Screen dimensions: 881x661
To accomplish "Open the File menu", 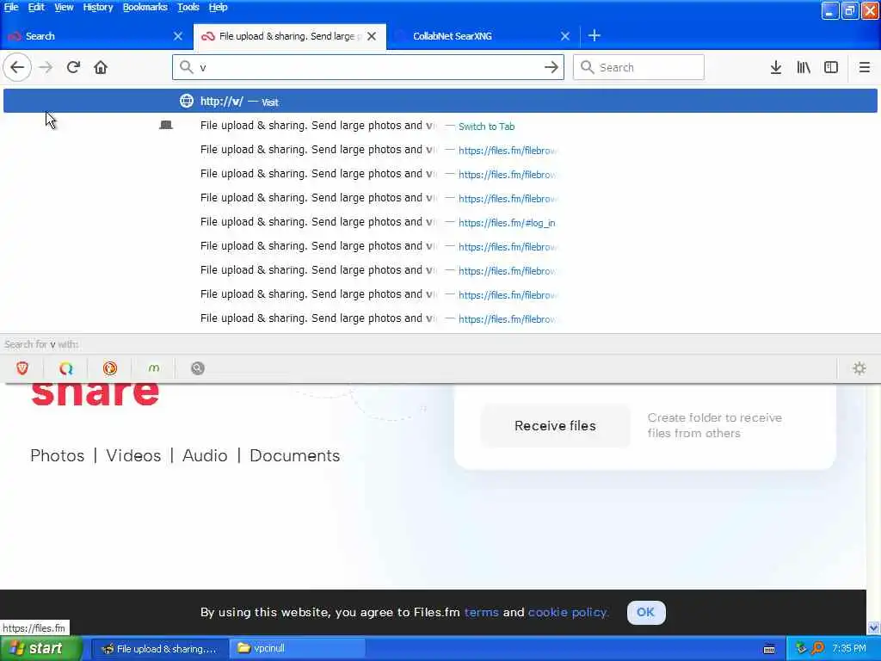I will pyautogui.click(x=11, y=7).
